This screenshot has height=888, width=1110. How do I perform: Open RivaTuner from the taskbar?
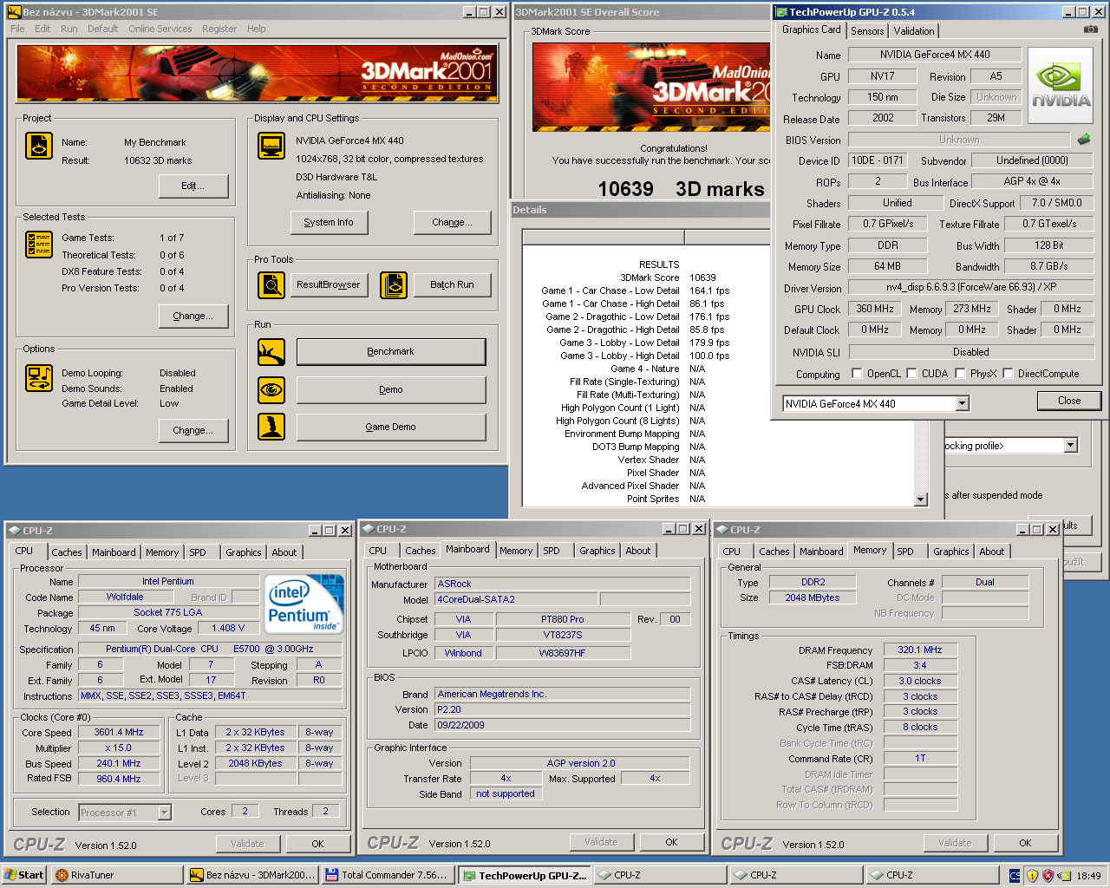[117, 875]
